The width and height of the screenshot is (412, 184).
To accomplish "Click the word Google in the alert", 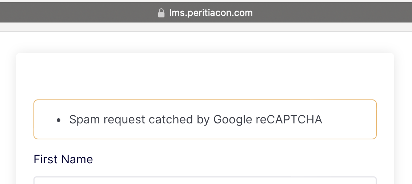I will point(233,119).
